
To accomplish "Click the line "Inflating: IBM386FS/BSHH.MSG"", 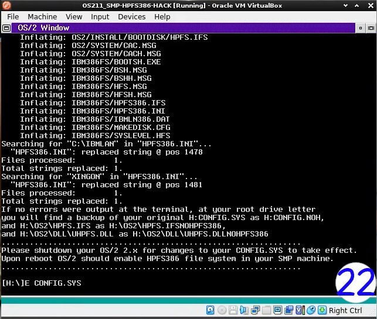I will (x=86, y=78).
